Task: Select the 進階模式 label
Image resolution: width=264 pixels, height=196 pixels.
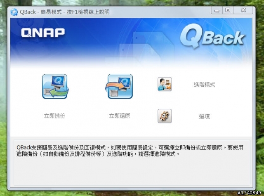Action: [204, 85]
